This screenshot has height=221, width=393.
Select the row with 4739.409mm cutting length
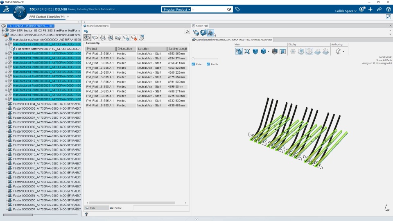pos(136,106)
